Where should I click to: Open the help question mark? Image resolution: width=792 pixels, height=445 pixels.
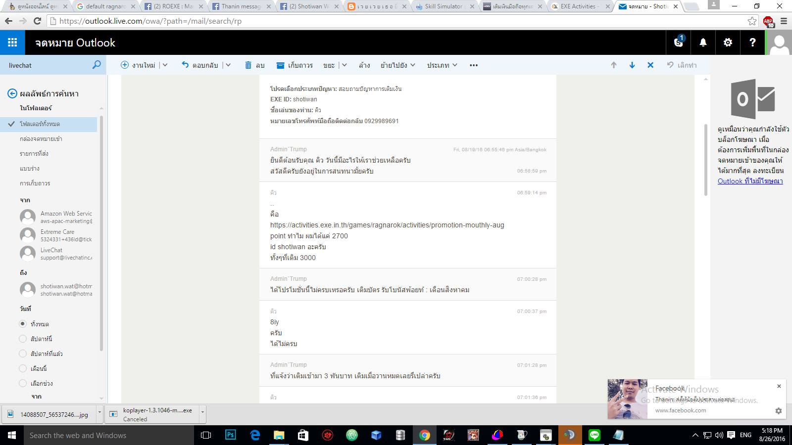tap(752, 43)
